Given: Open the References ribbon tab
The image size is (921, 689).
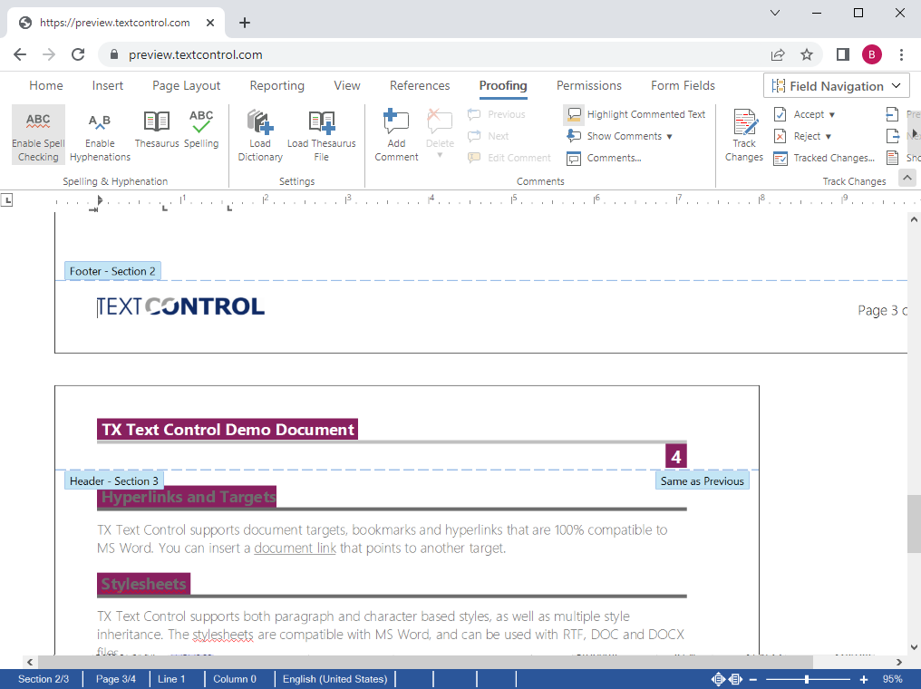Looking at the screenshot, I should tap(420, 86).
